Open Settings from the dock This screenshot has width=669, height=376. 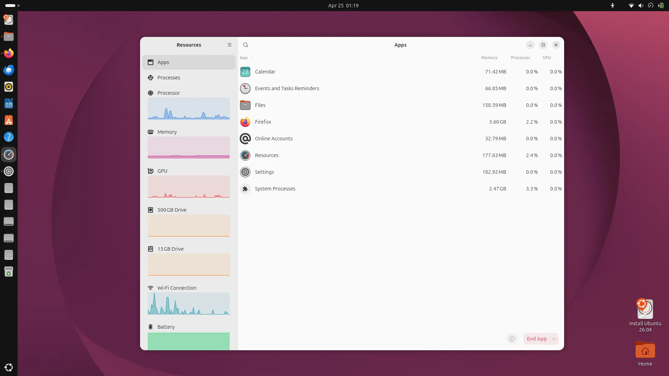9,171
